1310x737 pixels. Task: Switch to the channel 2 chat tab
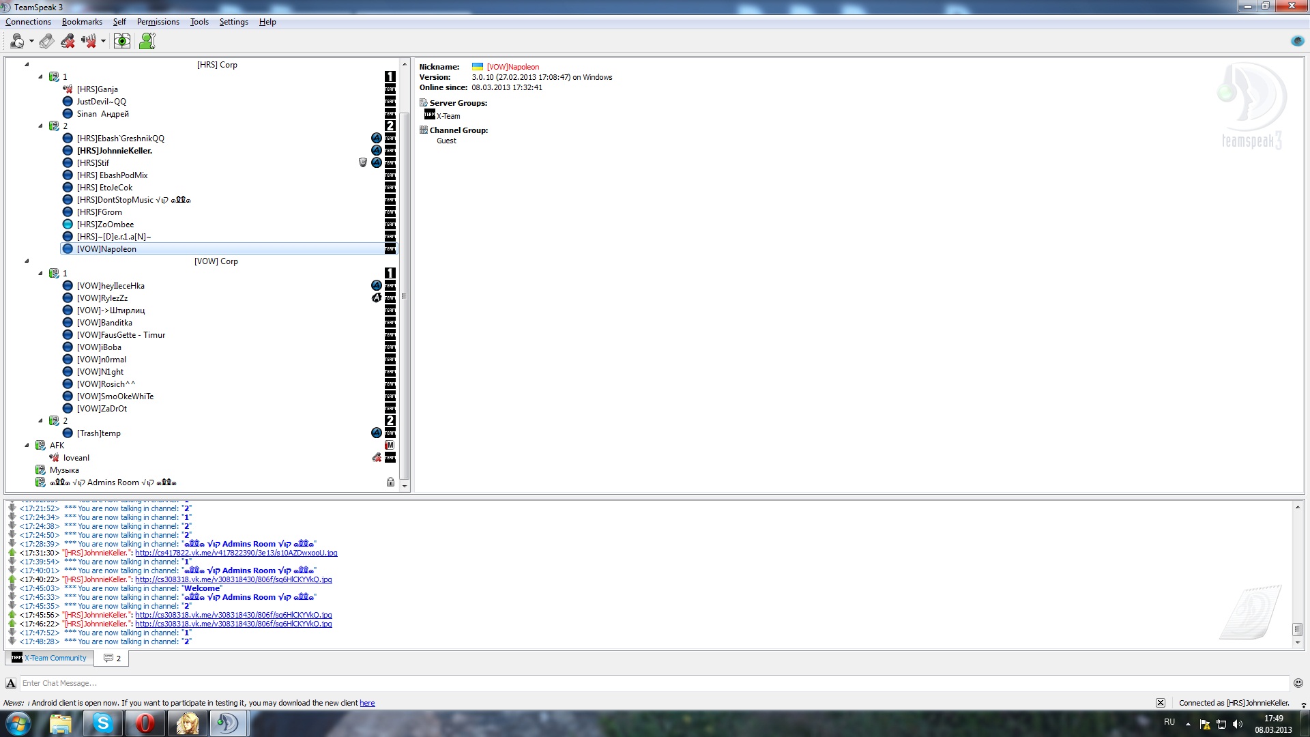112,659
